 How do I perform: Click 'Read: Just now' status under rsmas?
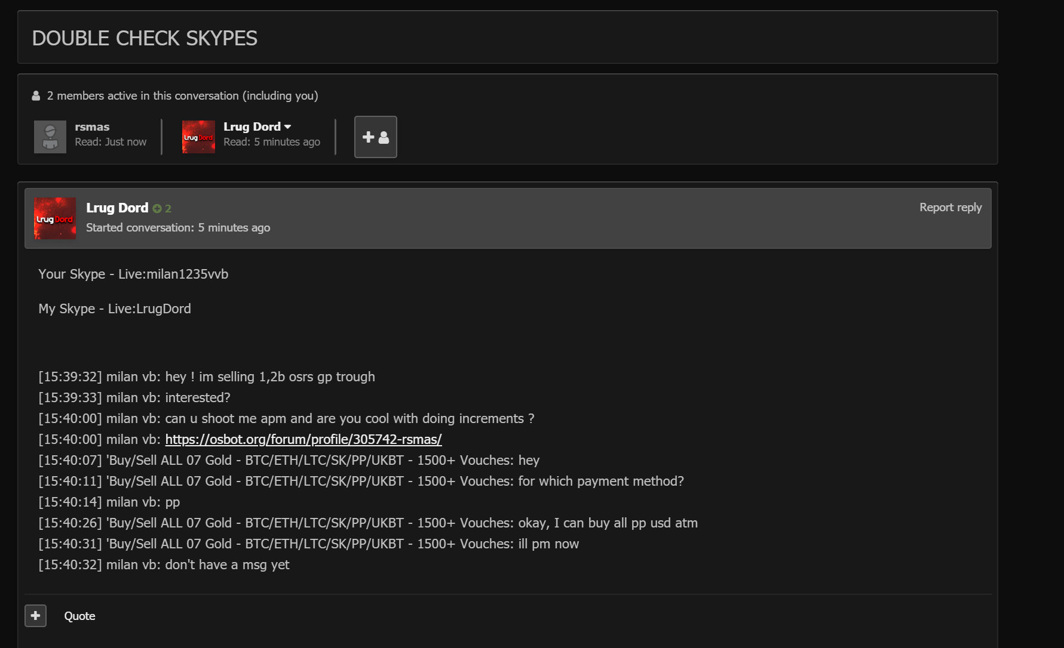point(111,142)
